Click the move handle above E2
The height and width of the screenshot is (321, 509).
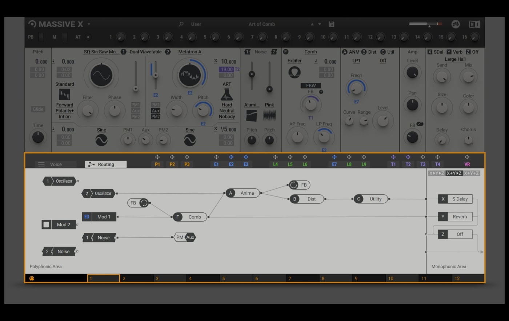(231, 157)
